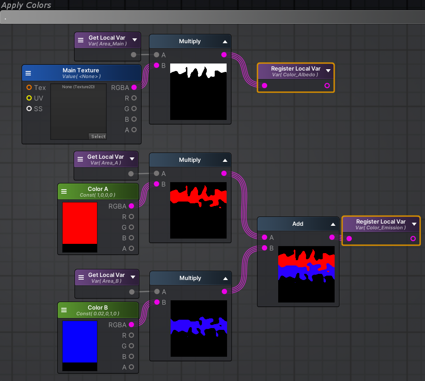This screenshot has height=381, width=425.
Task: Select Main Texture node title
Action: click(81, 70)
